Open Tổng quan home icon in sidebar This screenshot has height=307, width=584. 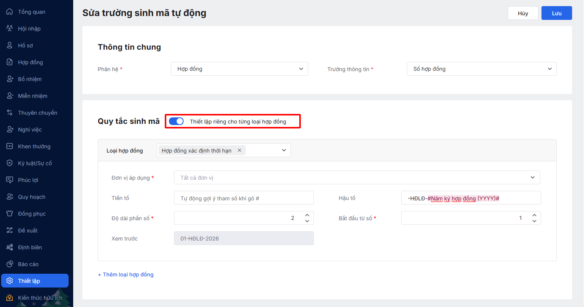coord(10,12)
